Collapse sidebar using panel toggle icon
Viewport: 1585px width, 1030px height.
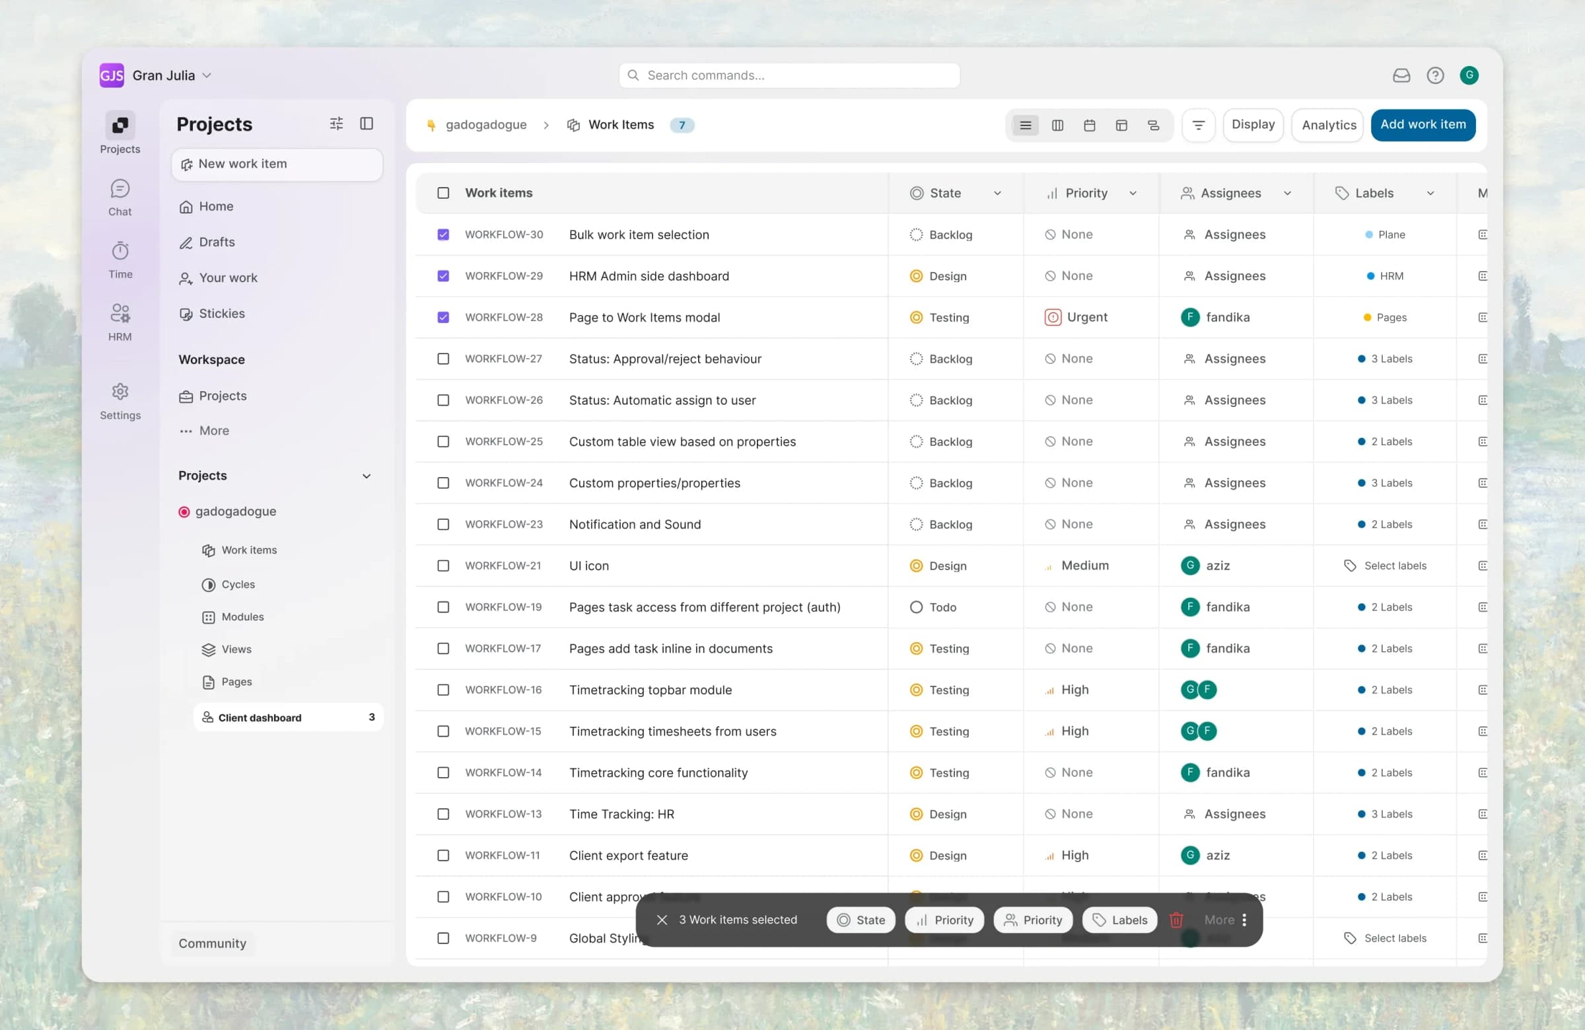[x=367, y=124]
